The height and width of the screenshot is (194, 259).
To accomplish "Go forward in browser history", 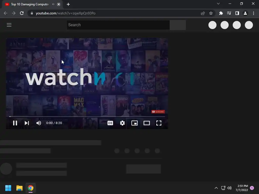I will (14, 13).
